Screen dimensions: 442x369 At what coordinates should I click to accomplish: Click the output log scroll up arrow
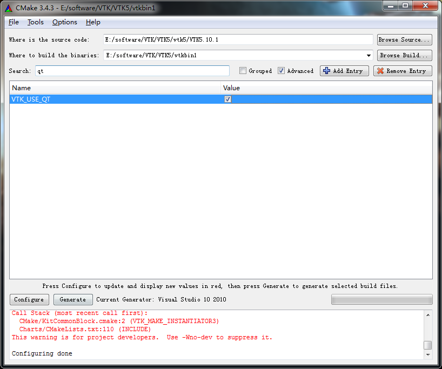coord(428,315)
